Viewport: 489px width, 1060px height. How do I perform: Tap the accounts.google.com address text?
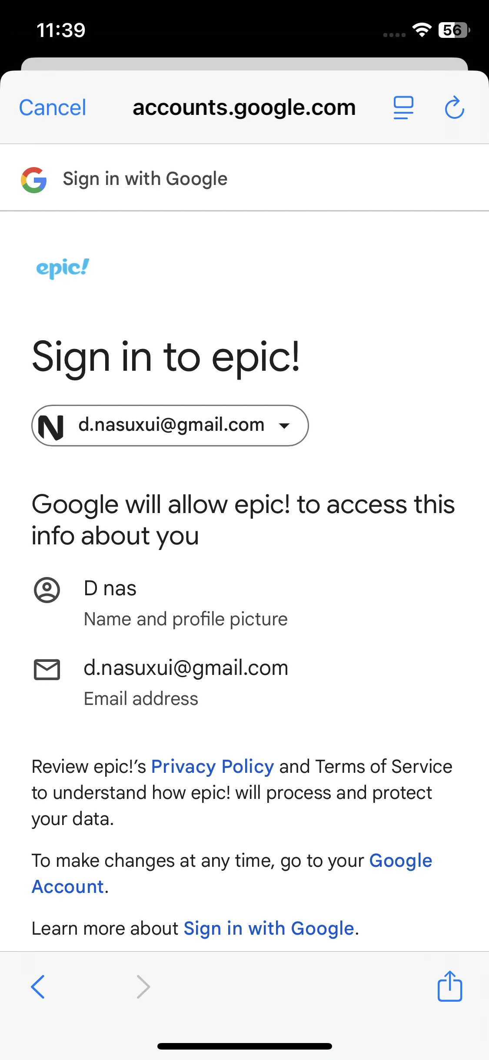pos(244,107)
